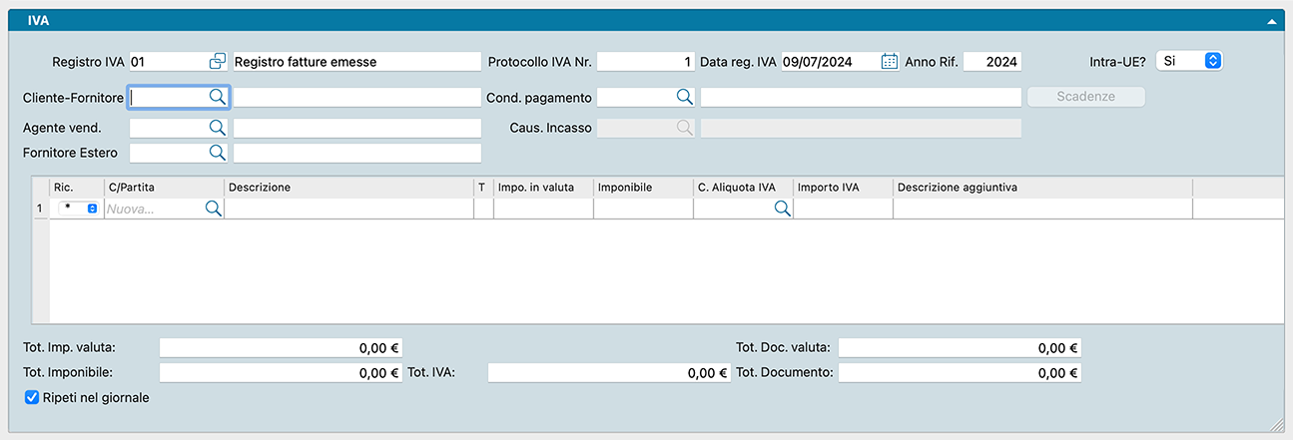Open the Fornitore Estero search icon
The height and width of the screenshot is (440, 1293).
tap(217, 153)
